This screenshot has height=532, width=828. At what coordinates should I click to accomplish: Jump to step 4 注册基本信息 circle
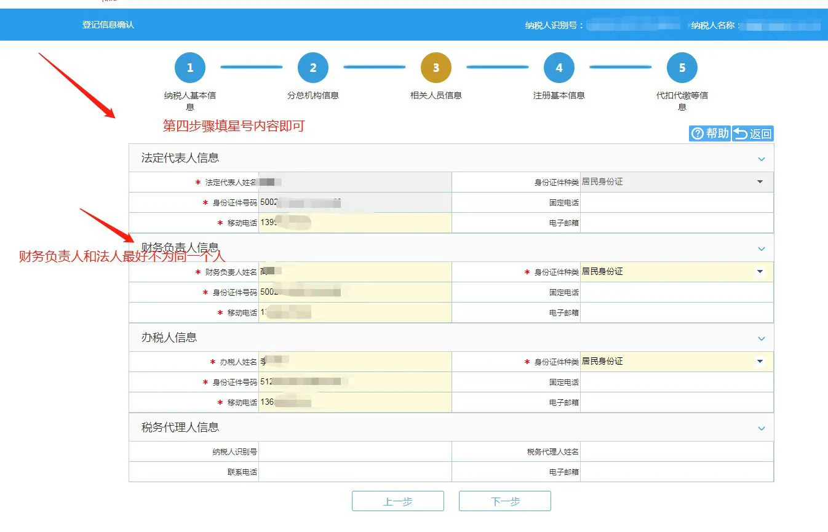pyautogui.click(x=559, y=68)
